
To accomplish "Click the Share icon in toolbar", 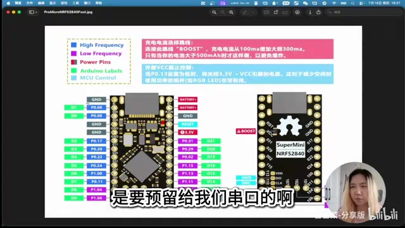I will tap(318, 12).
